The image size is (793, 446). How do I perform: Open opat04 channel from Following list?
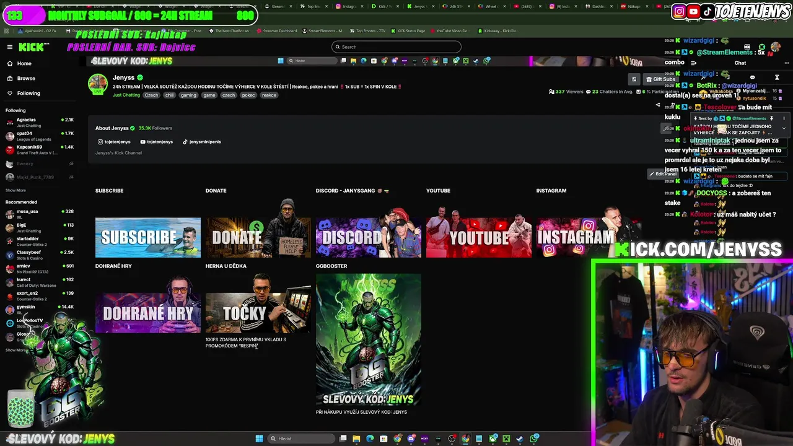(x=38, y=136)
